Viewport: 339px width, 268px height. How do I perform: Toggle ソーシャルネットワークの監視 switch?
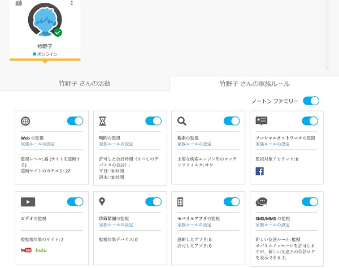pyautogui.click(x=310, y=121)
